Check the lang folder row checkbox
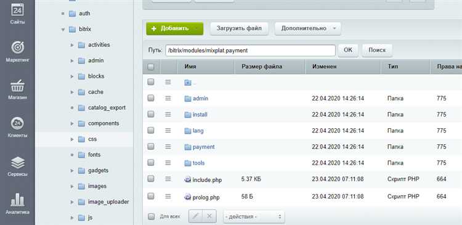 click(x=150, y=130)
